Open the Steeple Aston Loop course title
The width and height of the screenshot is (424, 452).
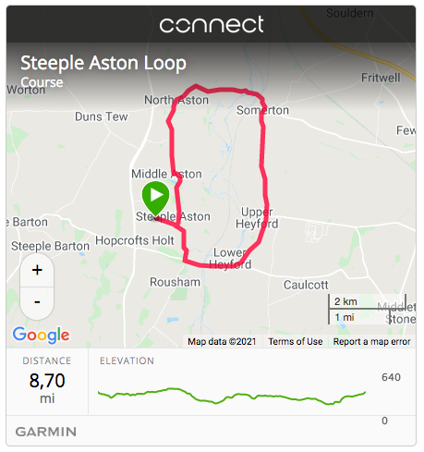click(x=103, y=63)
